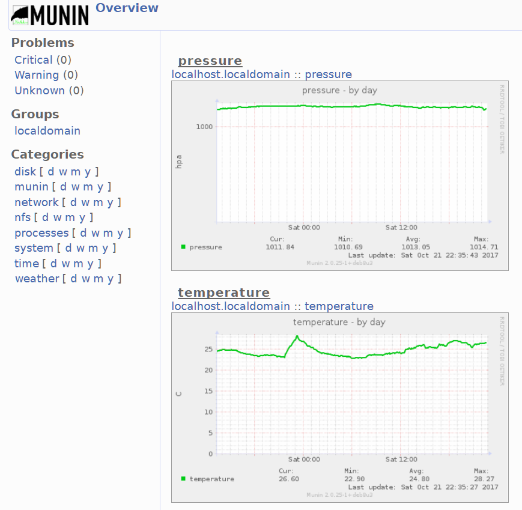Viewport: 522px width, 510px height.
Task: Open the network category
Action: coord(37,202)
